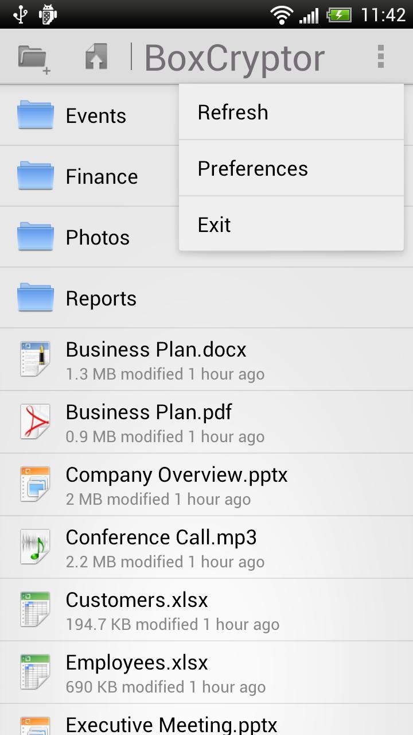Viewport: 413px width, 735px height.
Task: Tap the home folder icon
Action: coord(96,57)
